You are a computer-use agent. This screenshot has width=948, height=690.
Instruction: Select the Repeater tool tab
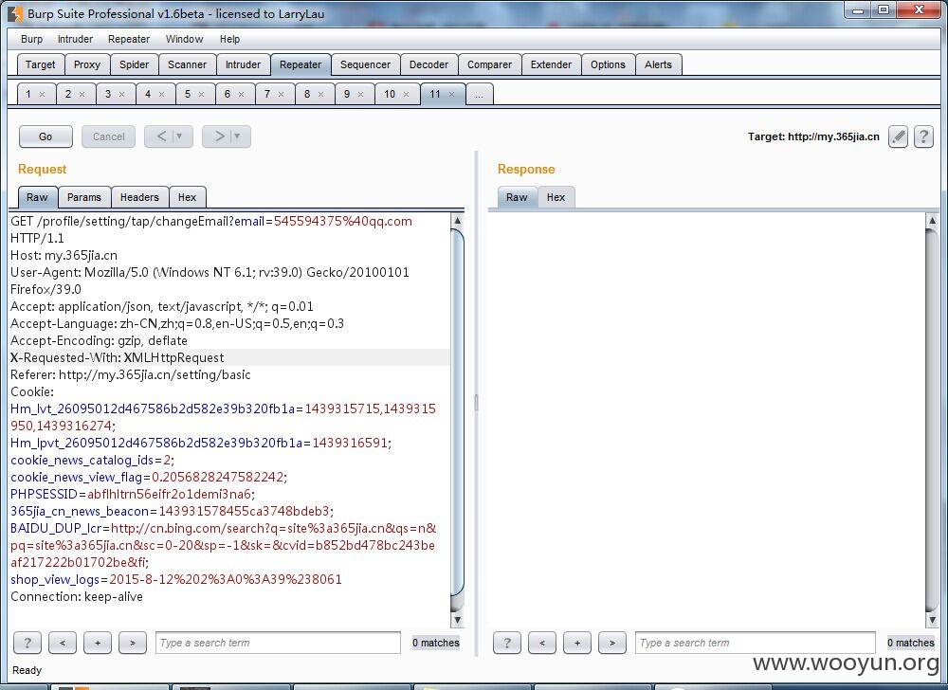pyautogui.click(x=301, y=64)
